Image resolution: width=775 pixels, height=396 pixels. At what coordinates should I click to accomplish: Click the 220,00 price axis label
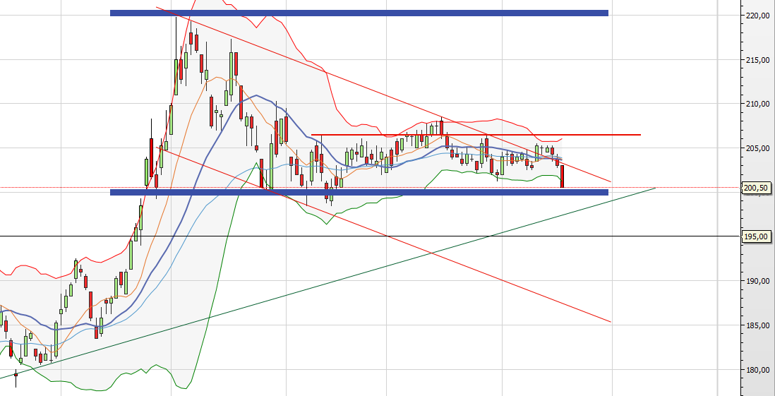click(755, 16)
